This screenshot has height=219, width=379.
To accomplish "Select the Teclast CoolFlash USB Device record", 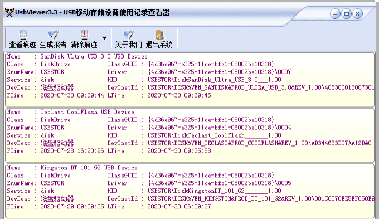I will coord(189,135).
